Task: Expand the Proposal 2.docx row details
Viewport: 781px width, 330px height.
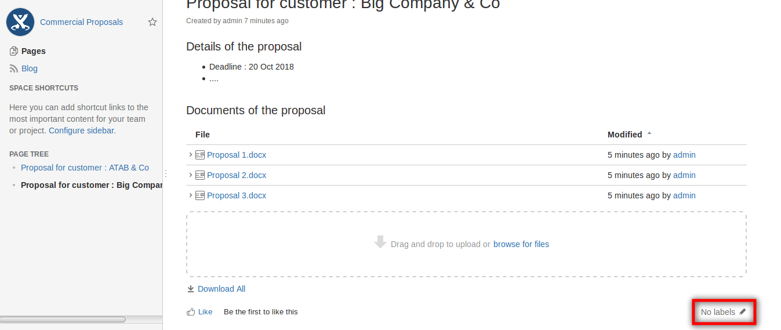Action: pyautogui.click(x=190, y=175)
